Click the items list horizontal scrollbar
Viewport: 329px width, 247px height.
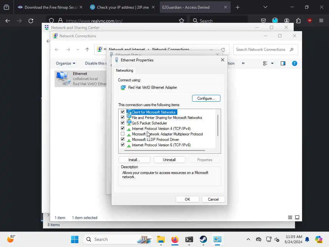click(x=164, y=151)
